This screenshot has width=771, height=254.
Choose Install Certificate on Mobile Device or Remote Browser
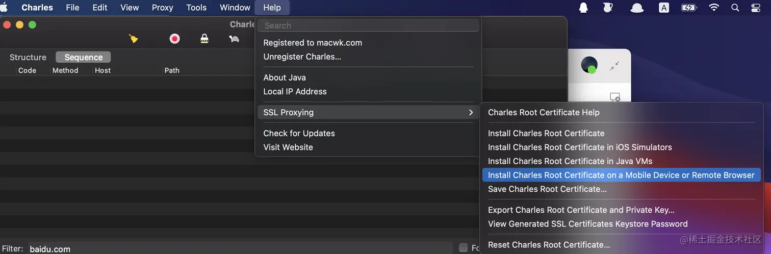[621, 175]
